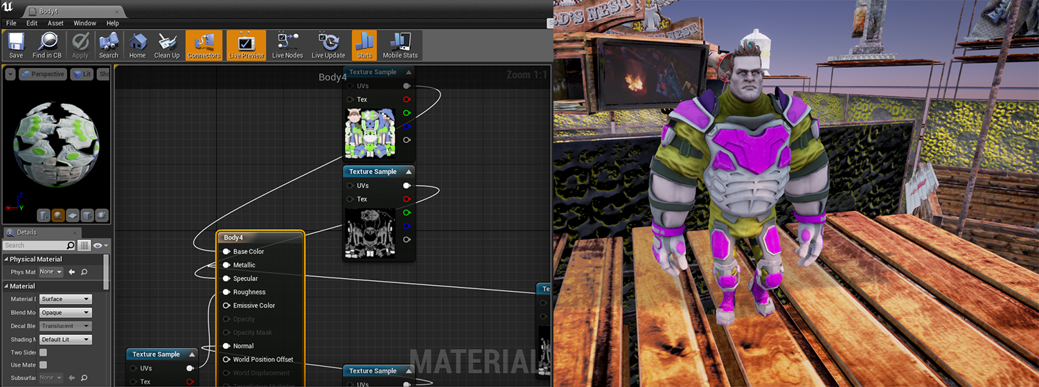Toggle the property matrix grid icon
The image size is (1039, 387).
point(84,245)
